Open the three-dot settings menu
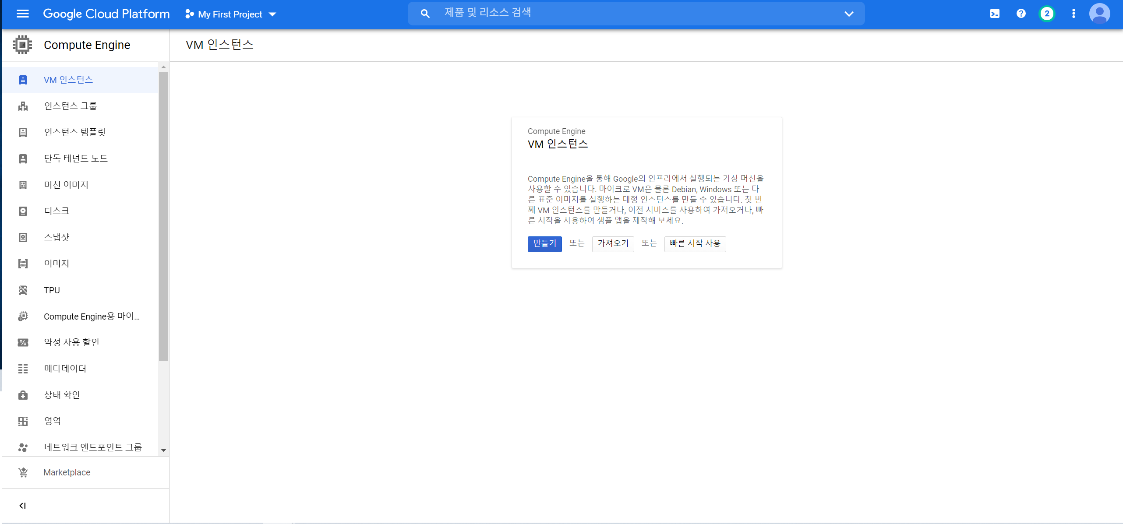The image size is (1123, 524). tap(1074, 14)
